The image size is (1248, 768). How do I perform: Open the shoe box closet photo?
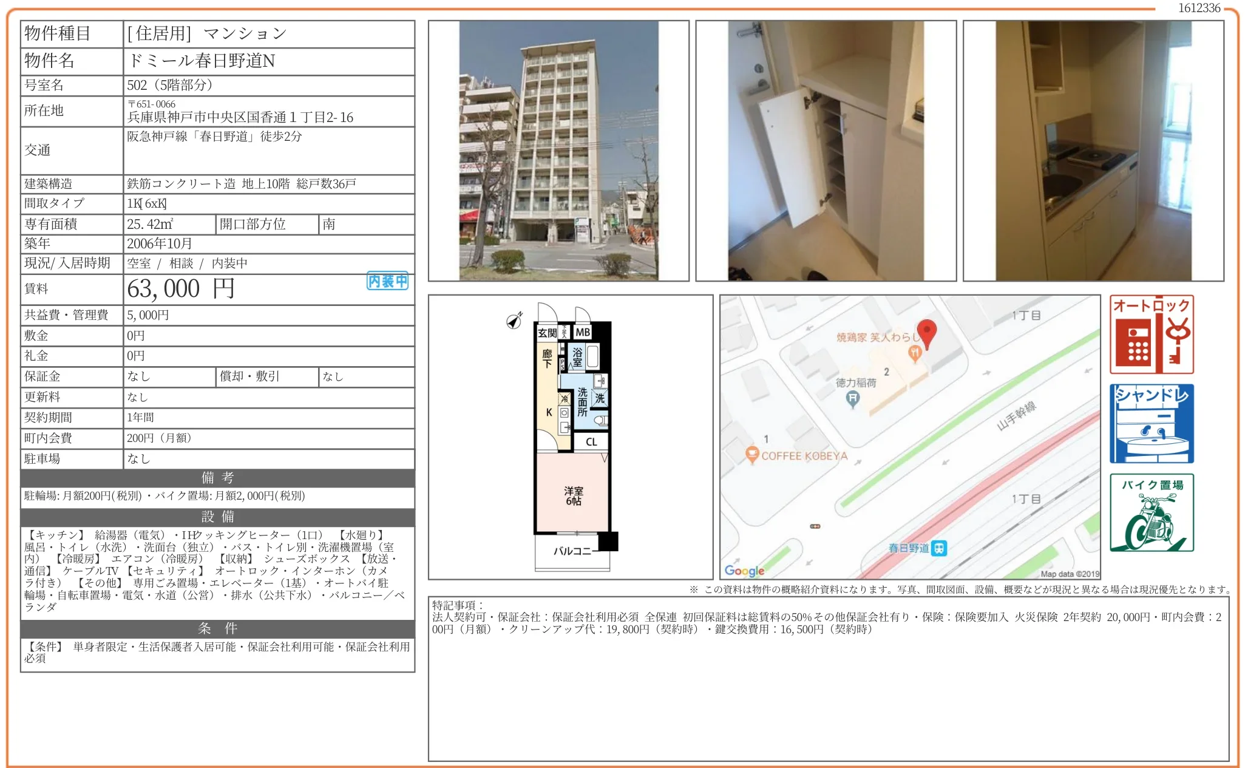[x=826, y=151]
